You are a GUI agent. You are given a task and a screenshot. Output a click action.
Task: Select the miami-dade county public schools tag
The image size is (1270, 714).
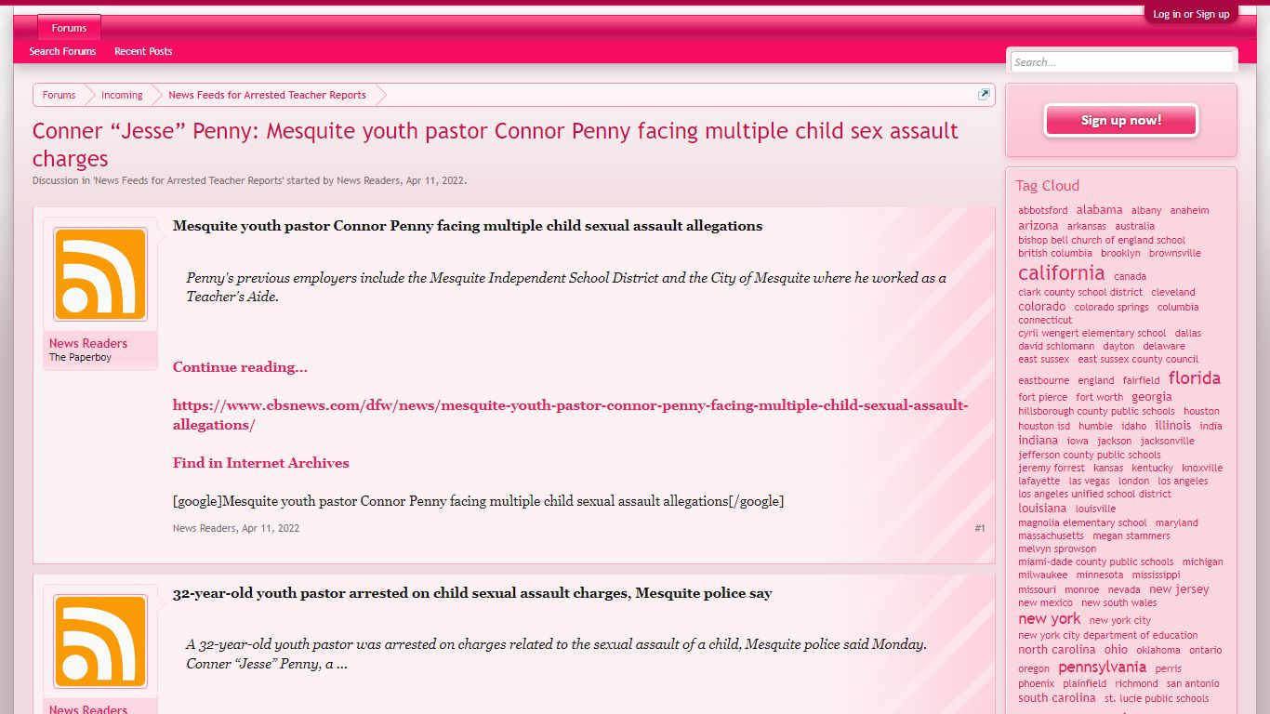[x=1096, y=562]
